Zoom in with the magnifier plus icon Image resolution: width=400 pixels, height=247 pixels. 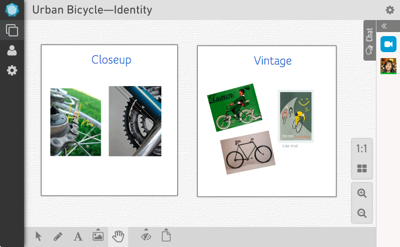(362, 193)
